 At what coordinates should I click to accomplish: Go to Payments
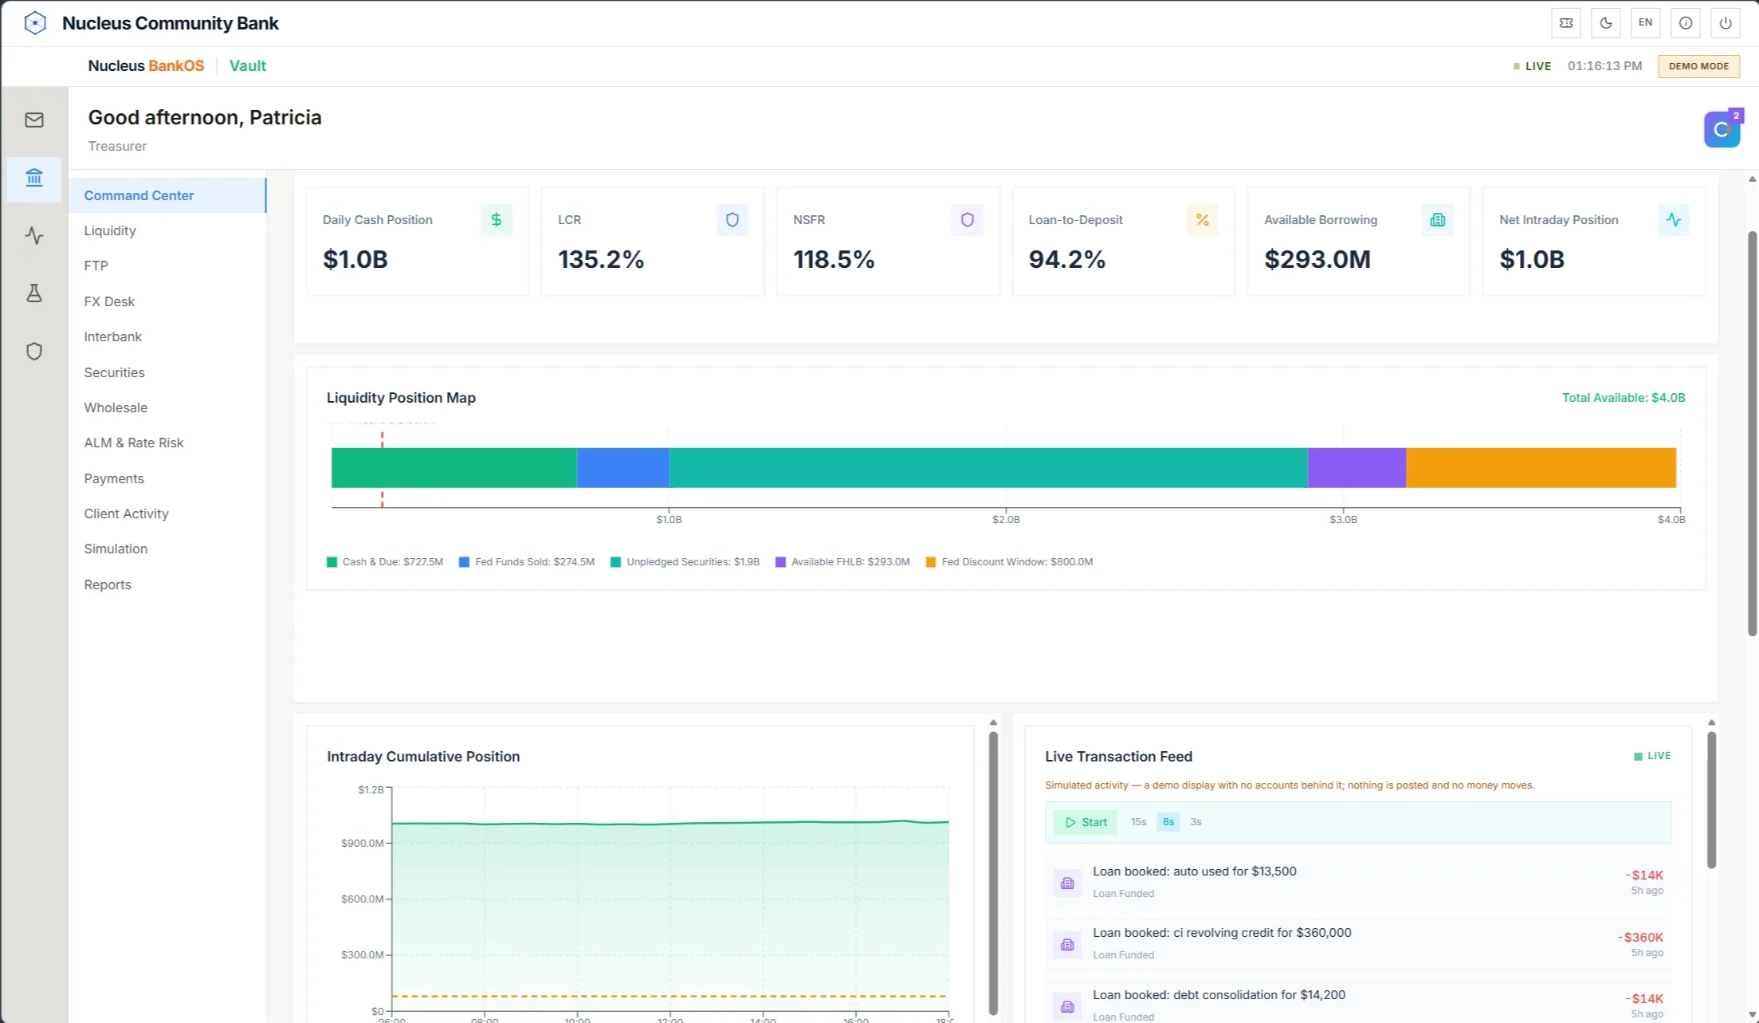point(167,478)
